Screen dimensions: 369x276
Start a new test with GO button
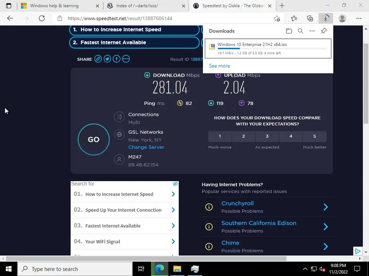pyautogui.click(x=94, y=139)
